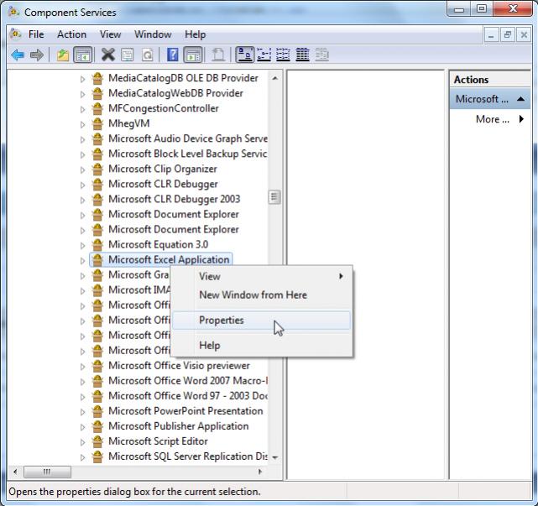Click the horizontal scrollbar left arrow
538x506 pixels.
(15, 472)
